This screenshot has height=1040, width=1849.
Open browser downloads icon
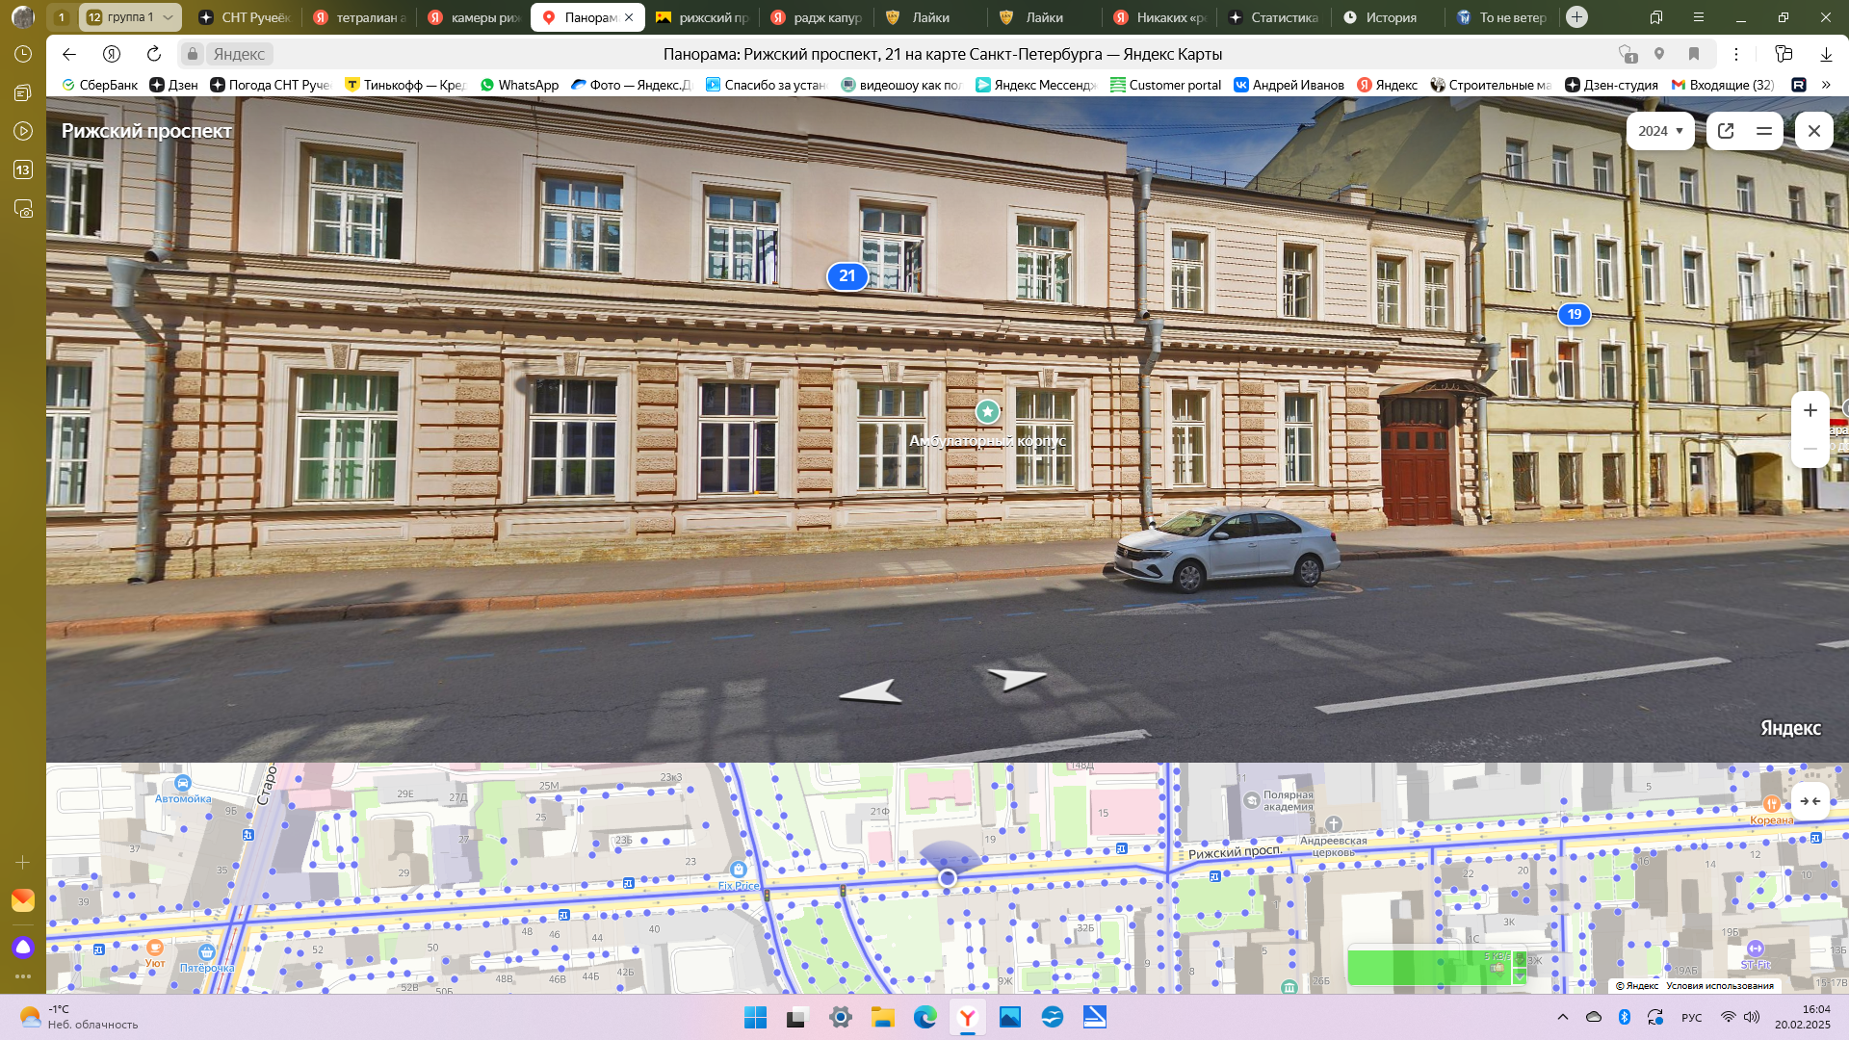point(1826,54)
